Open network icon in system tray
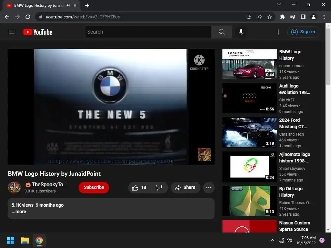331x248 pixels. 281,240
